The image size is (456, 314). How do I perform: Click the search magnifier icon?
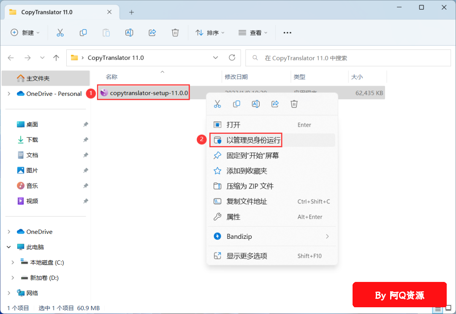tap(255, 58)
